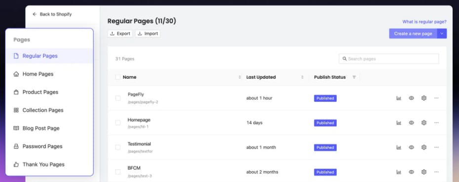
Task: Open analytics chart icon for Testimonial row
Action: pos(399,147)
